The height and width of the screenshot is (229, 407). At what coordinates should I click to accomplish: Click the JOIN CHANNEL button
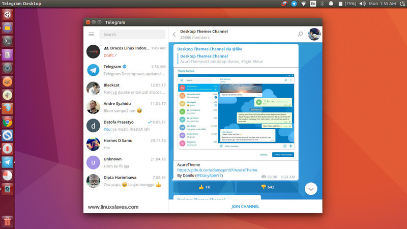pos(245,207)
